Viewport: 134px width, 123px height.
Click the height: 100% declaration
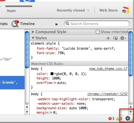(49, 78)
